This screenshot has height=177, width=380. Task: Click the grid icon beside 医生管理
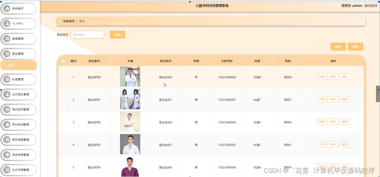[8, 54]
